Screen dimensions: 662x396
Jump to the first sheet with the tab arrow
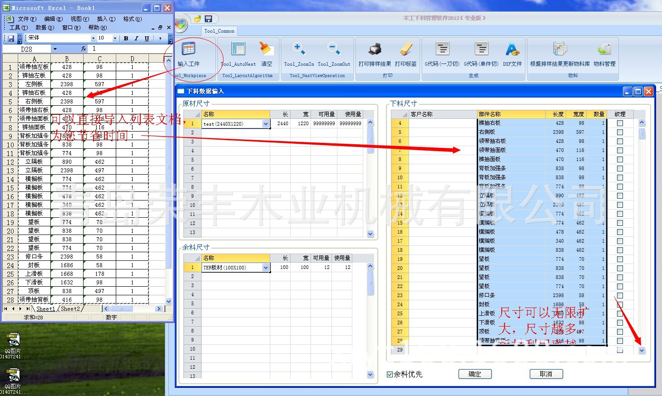click(6, 308)
